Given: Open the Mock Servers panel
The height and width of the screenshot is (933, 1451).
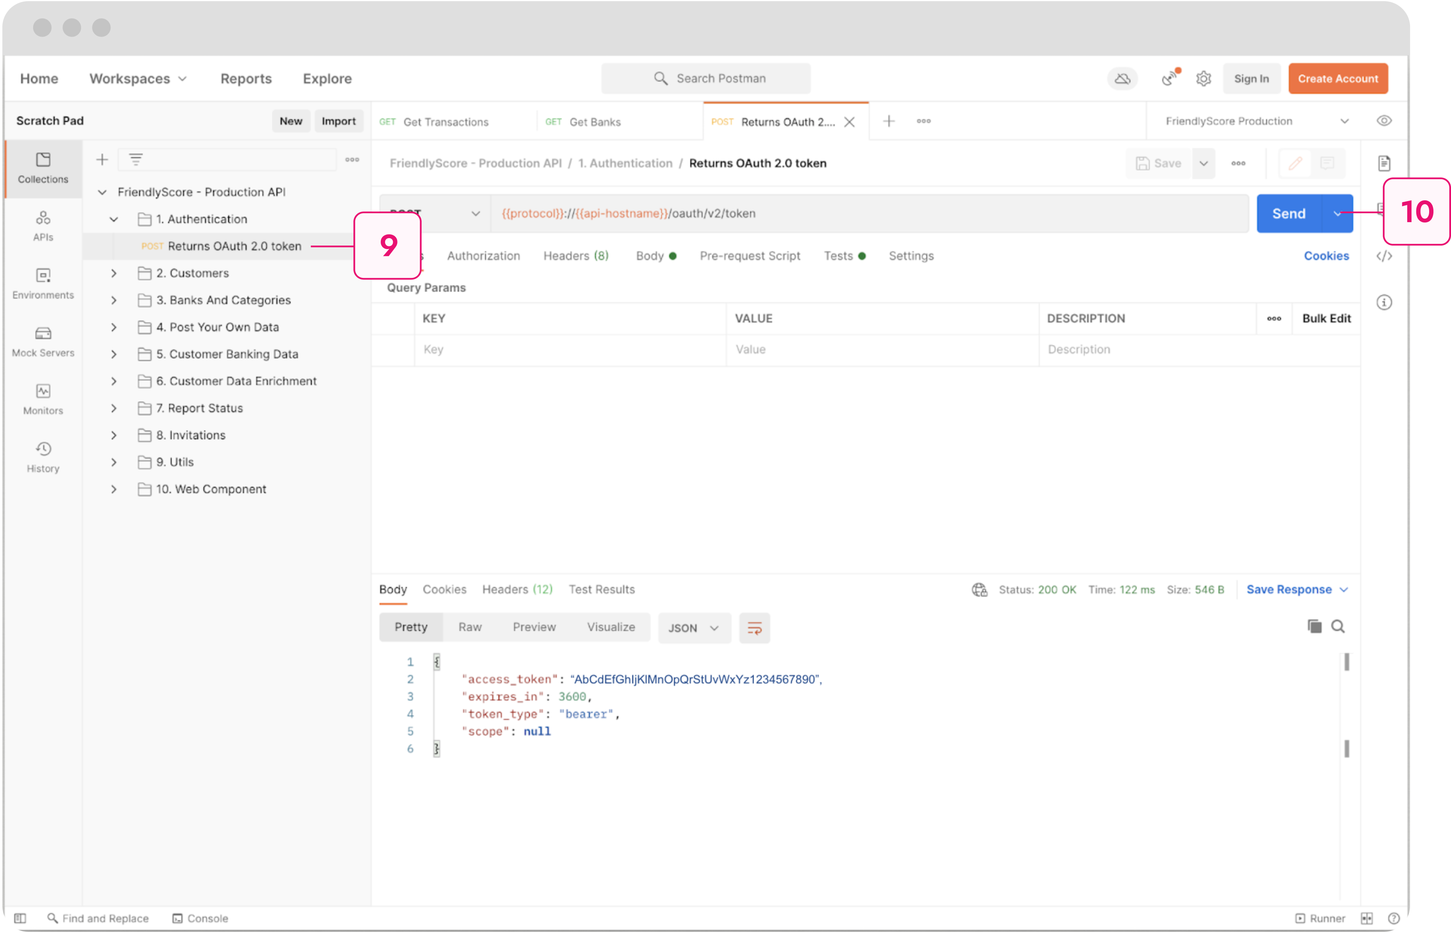Looking at the screenshot, I should coord(43,342).
